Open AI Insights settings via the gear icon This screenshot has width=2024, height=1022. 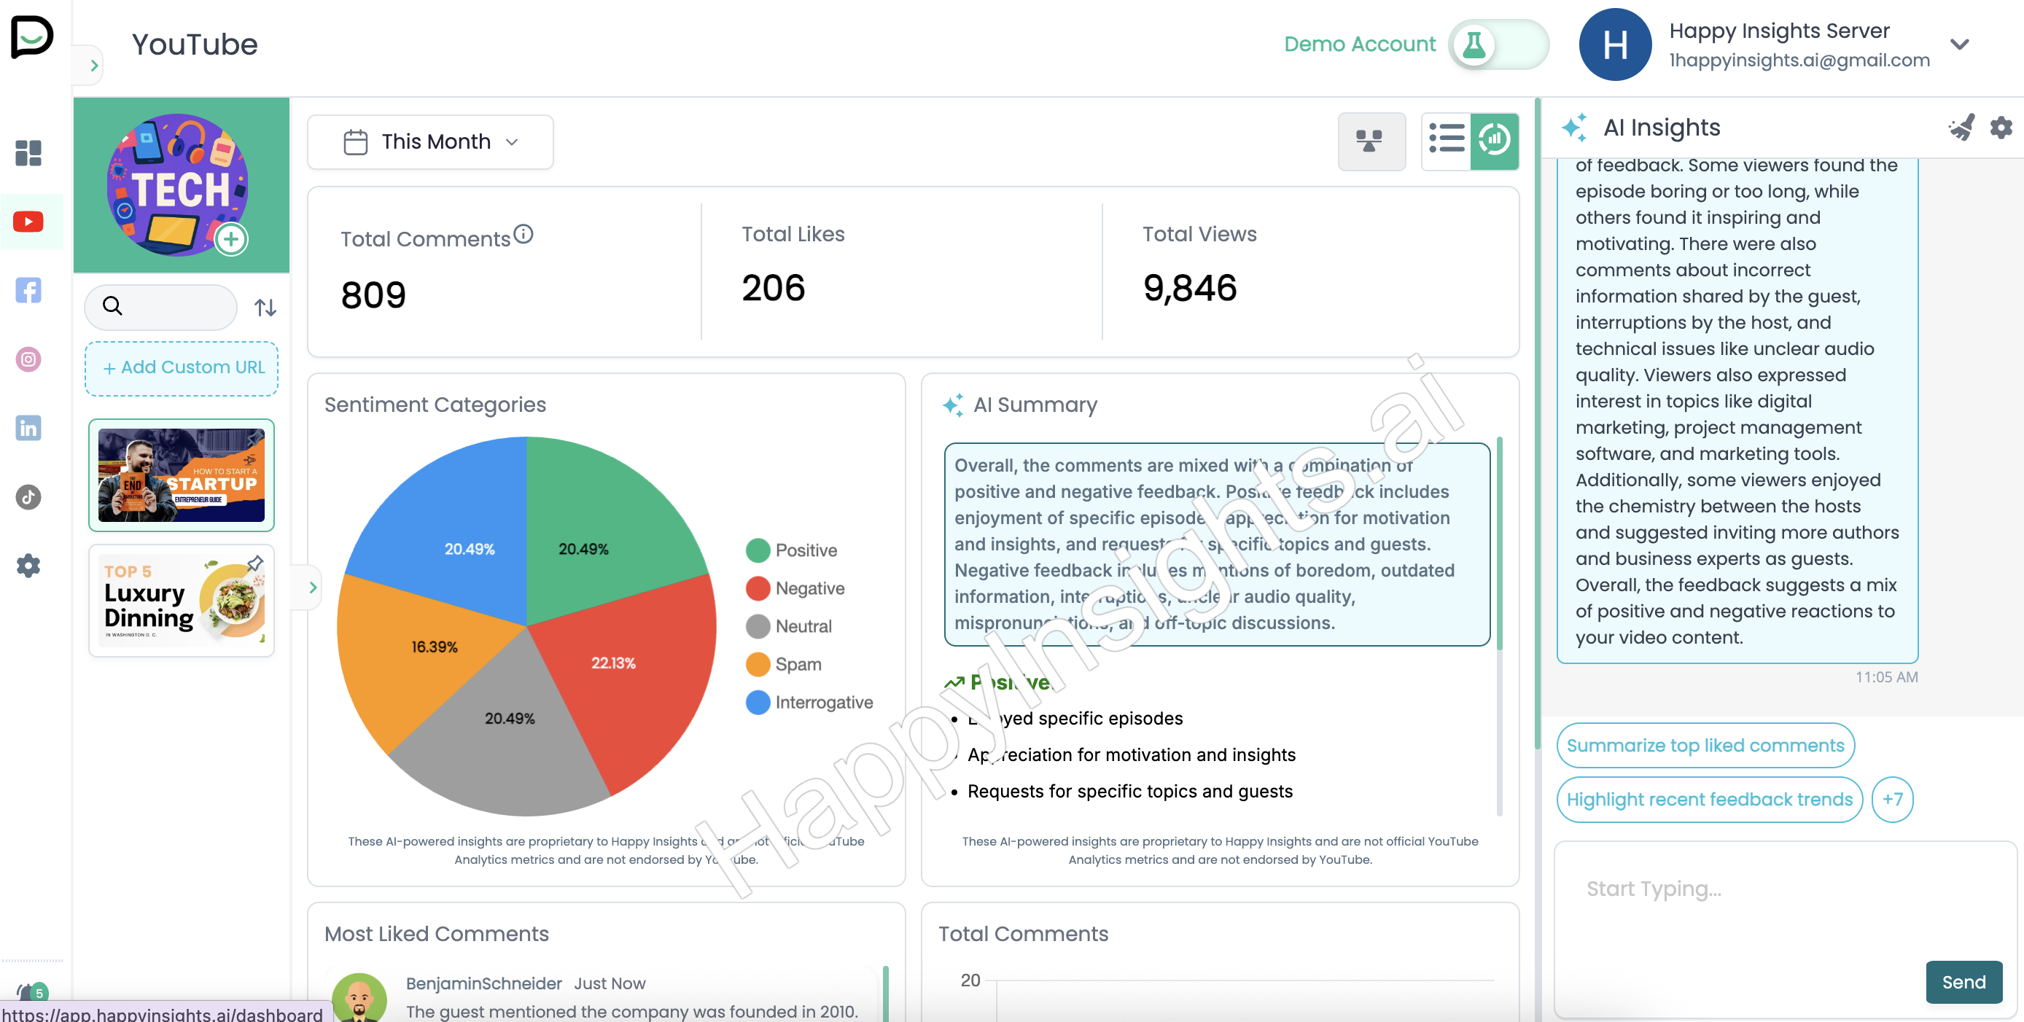point(2000,128)
